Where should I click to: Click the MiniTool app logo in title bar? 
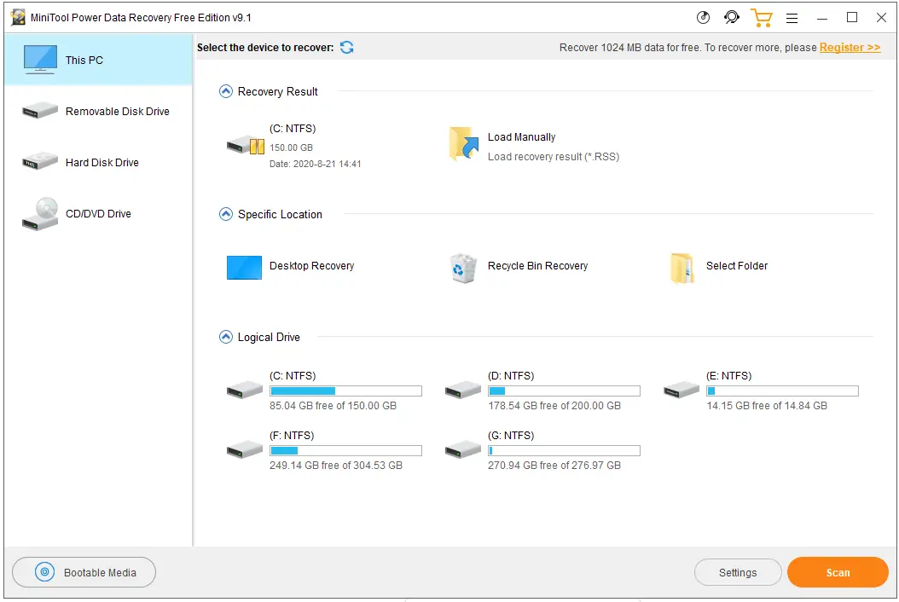tap(18, 17)
